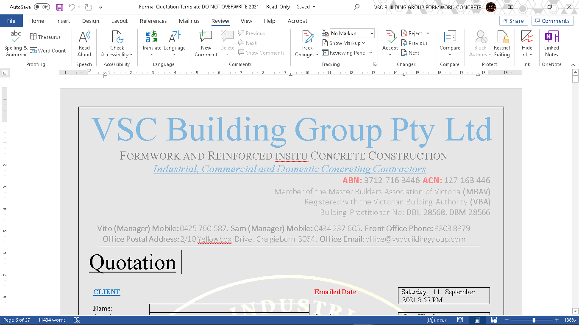Open the Comments button

coord(552,21)
